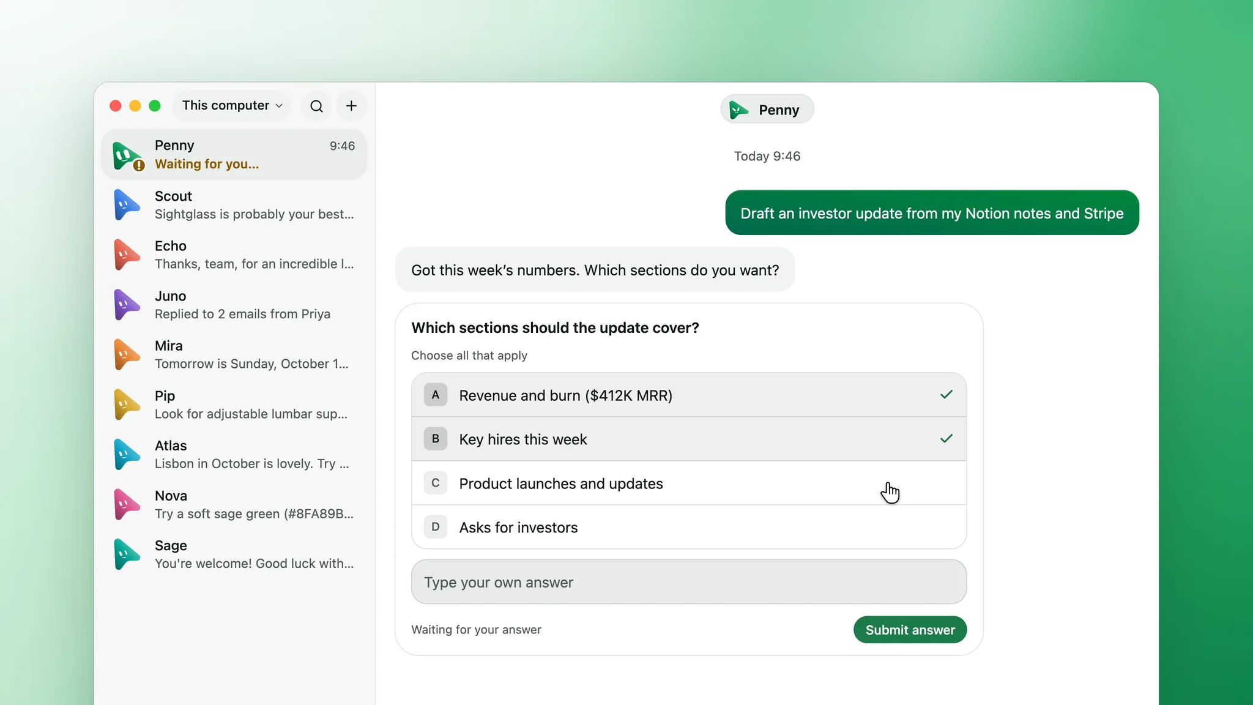Image resolution: width=1253 pixels, height=705 pixels.
Task: Open the search magnifier icon
Action: tap(316, 106)
